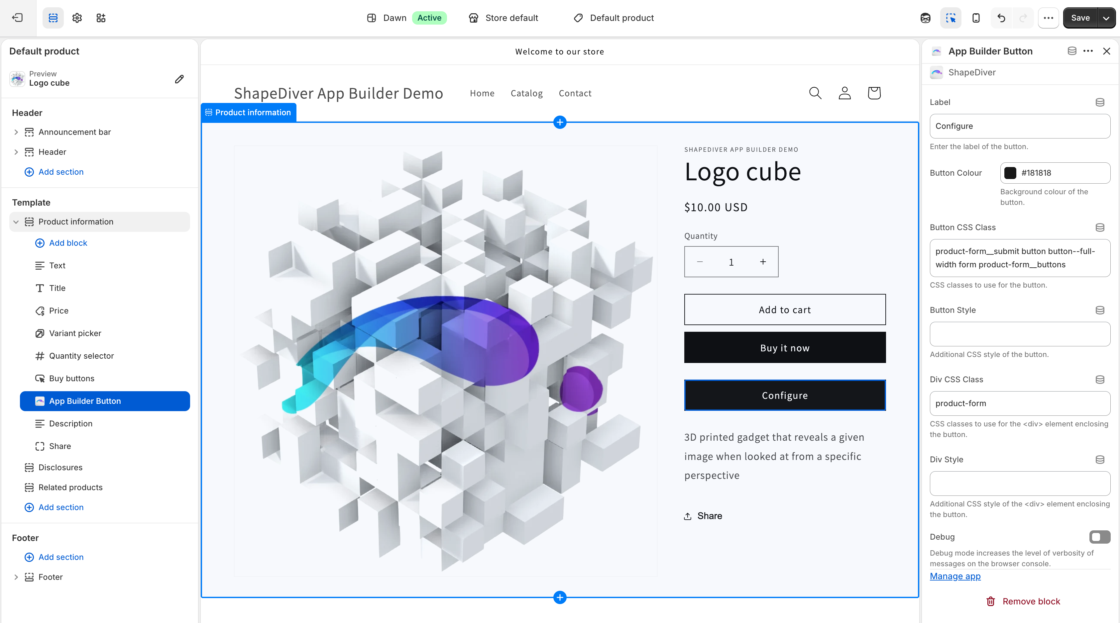Decrease quantity with the minus button
The image size is (1120, 623).
[700, 262]
